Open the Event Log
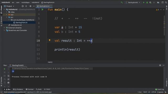 click(x=160, y=89)
